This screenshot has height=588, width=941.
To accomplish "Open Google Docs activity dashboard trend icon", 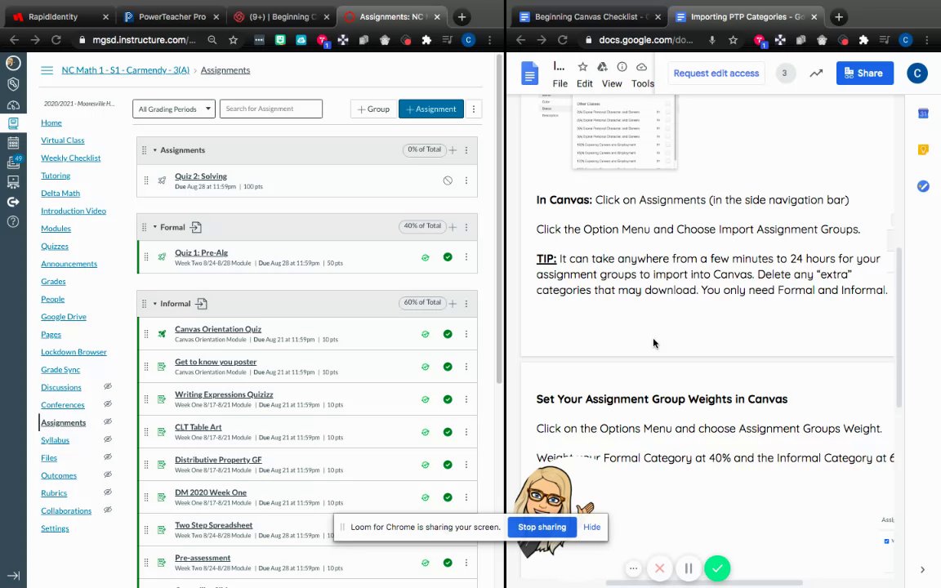I will (x=816, y=73).
